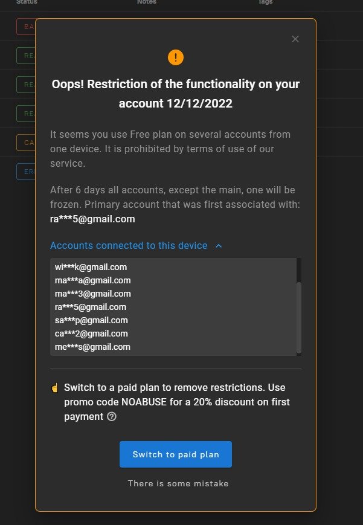Collapse the Accounts connected to this device link

pyautogui.click(x=129, y=245)
